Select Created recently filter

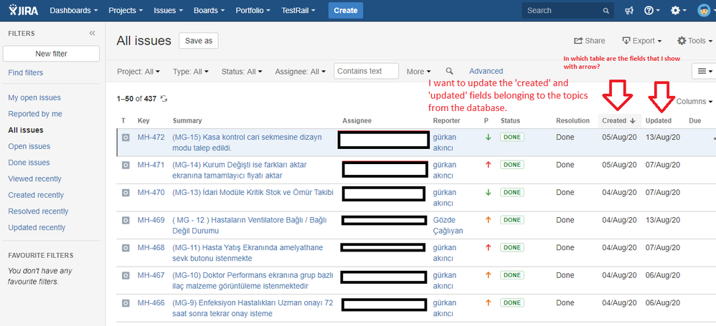(x=36, y=195)
